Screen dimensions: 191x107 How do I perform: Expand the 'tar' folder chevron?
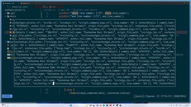(5, 42)
